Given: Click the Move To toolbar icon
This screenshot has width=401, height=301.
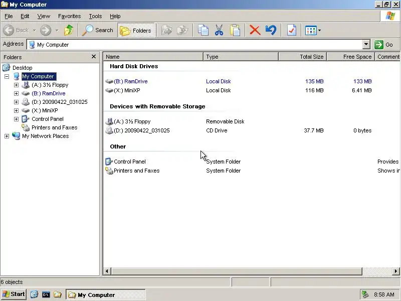Looking at the screenshot, I should 166,30.
